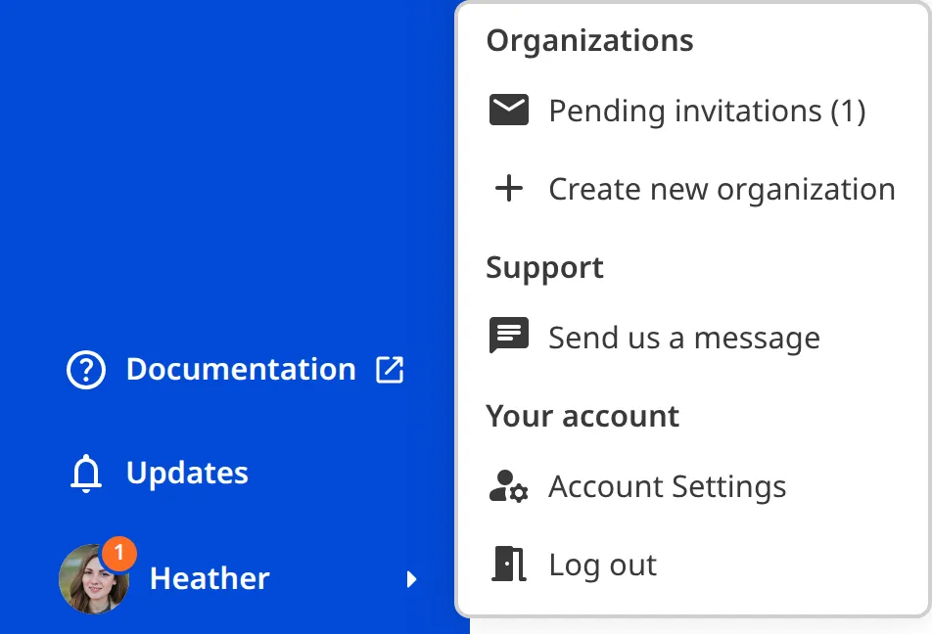Click the envelope icon beside Pending invitations
The height and width of the screenshot is (634, 932).
[509, 110]
